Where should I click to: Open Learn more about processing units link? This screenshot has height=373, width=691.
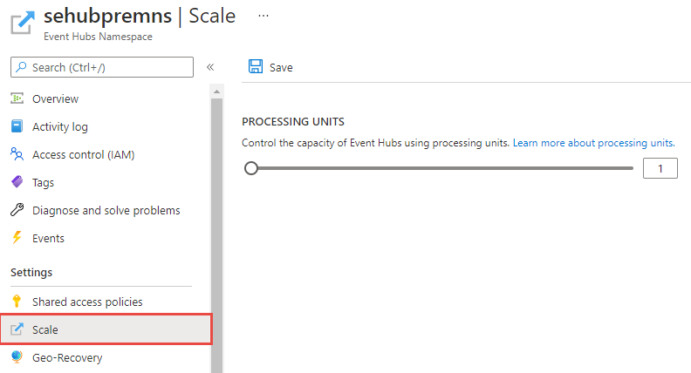(594, 142)
